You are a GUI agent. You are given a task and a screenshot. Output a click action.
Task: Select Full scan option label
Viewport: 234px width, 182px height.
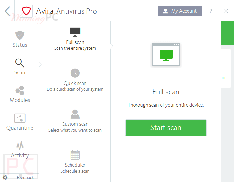(75, 42)
